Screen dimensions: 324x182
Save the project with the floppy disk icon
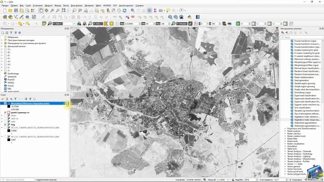tap(16, 10)
